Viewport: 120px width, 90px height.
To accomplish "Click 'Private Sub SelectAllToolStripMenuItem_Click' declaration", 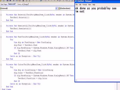I will 40,15.
